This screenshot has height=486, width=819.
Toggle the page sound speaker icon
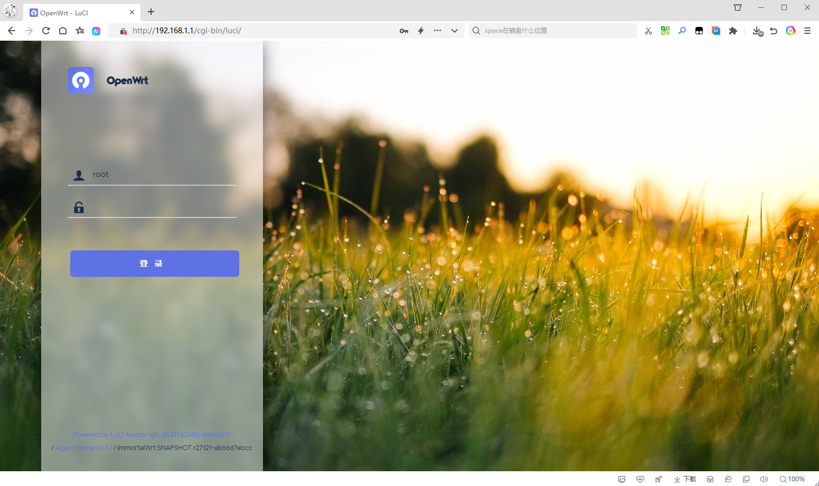[764, 479]
